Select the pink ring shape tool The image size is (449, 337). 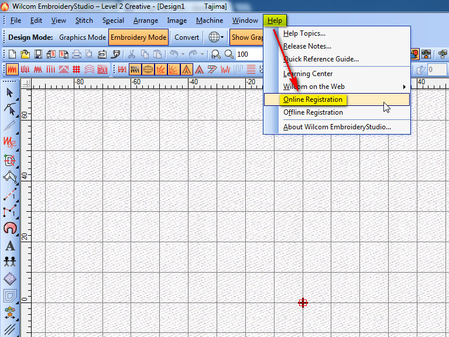click(10, 228)
